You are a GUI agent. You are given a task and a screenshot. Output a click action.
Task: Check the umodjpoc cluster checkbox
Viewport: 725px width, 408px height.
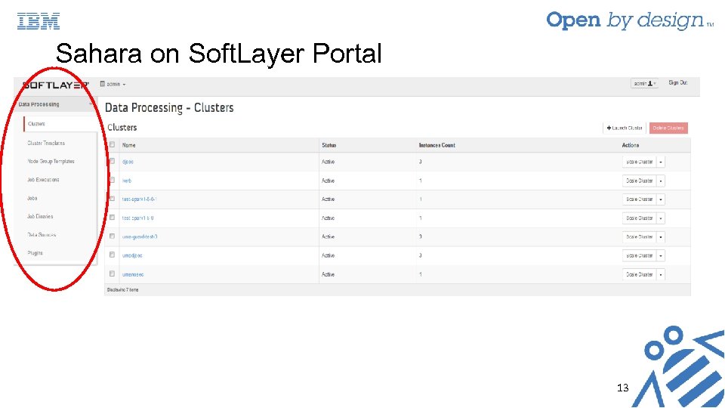(112, 255)
